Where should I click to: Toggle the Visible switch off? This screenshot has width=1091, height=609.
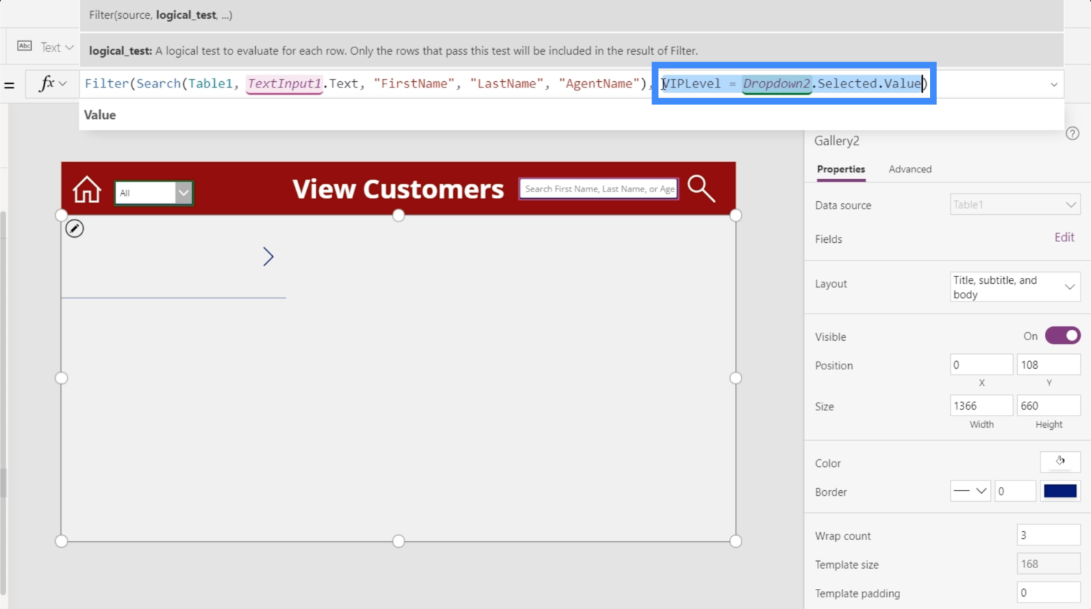[1062, 336]
